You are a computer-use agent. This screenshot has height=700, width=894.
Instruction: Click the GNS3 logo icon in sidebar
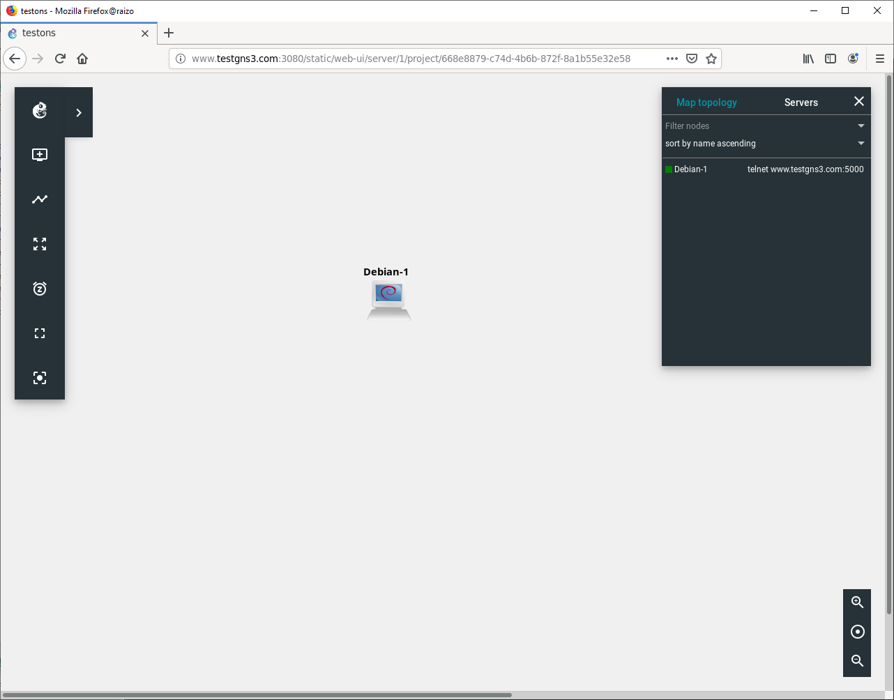click(39, 110)
